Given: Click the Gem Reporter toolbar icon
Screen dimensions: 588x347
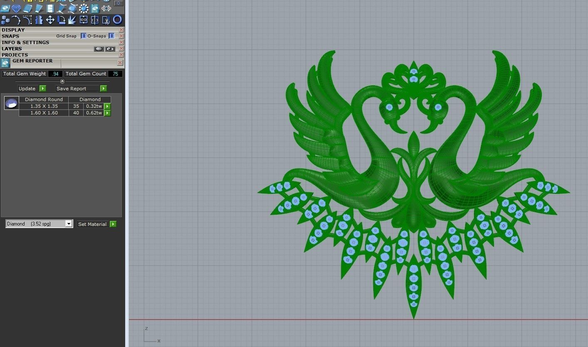Looking at the screenshot, I should [x=95, y=8].
